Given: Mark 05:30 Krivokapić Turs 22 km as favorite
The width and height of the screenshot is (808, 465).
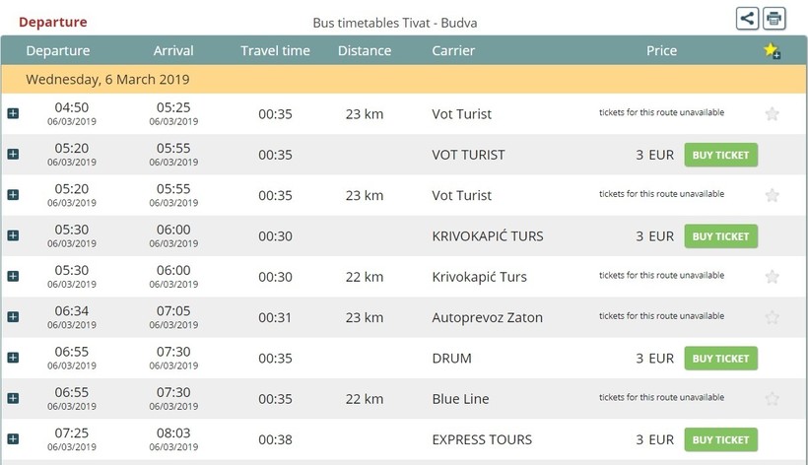Looking at the screenshot, I should click(772, 277).
